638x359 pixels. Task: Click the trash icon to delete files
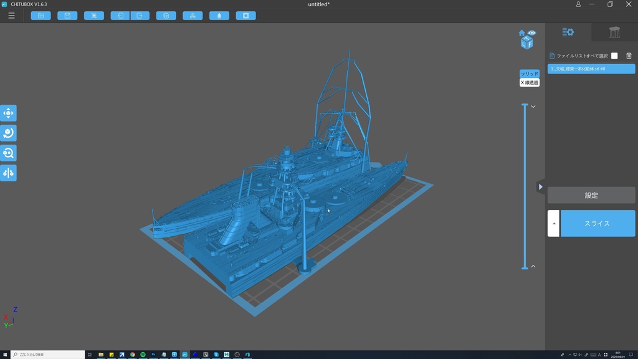tap(629, 55)
